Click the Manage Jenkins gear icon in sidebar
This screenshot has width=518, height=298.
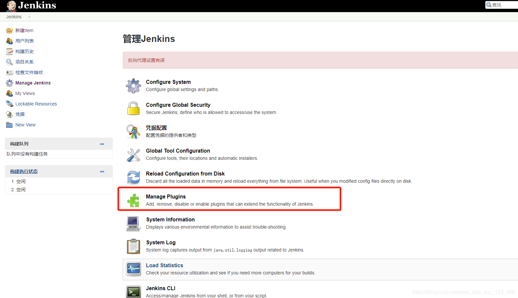(9, 83)
